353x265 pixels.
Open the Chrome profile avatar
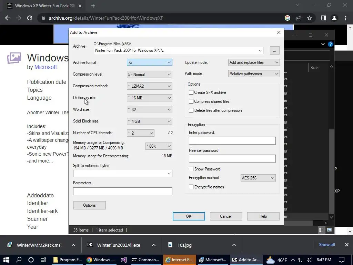pyautogui.click(x=334, y=18)
